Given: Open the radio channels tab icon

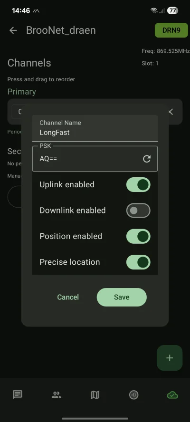Looking at the screenshot, I should coord(134,395).
